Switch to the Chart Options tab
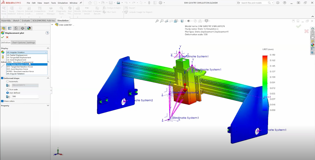The image size is (315, 160). [x=18, y=42]
